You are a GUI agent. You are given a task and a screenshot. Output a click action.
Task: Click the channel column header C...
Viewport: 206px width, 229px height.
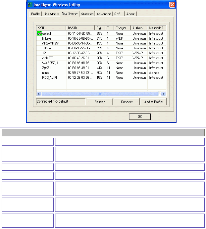pos(109,28)
